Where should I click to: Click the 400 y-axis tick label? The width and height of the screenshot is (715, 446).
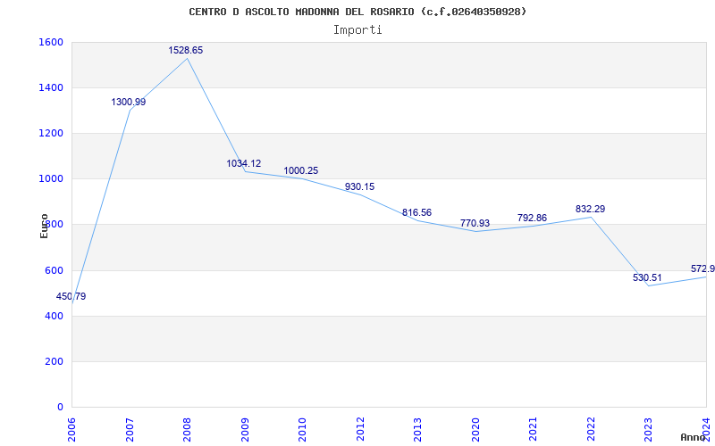pos(54,317)
